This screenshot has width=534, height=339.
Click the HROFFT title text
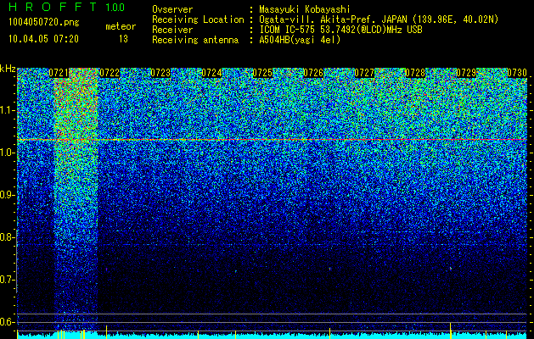53,7
